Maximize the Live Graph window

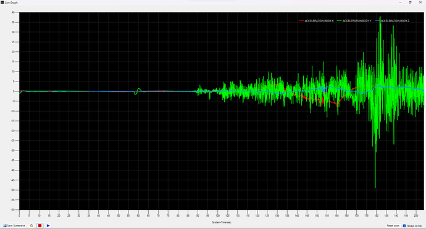410,2
